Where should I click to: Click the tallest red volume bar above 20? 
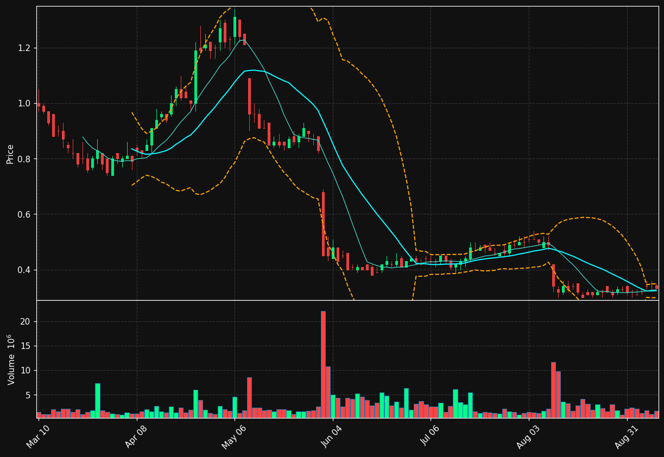(x=323, y=364)
